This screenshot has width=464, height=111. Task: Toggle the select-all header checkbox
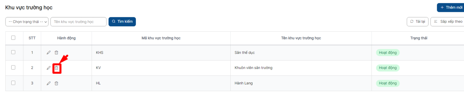tap(13, 38)
